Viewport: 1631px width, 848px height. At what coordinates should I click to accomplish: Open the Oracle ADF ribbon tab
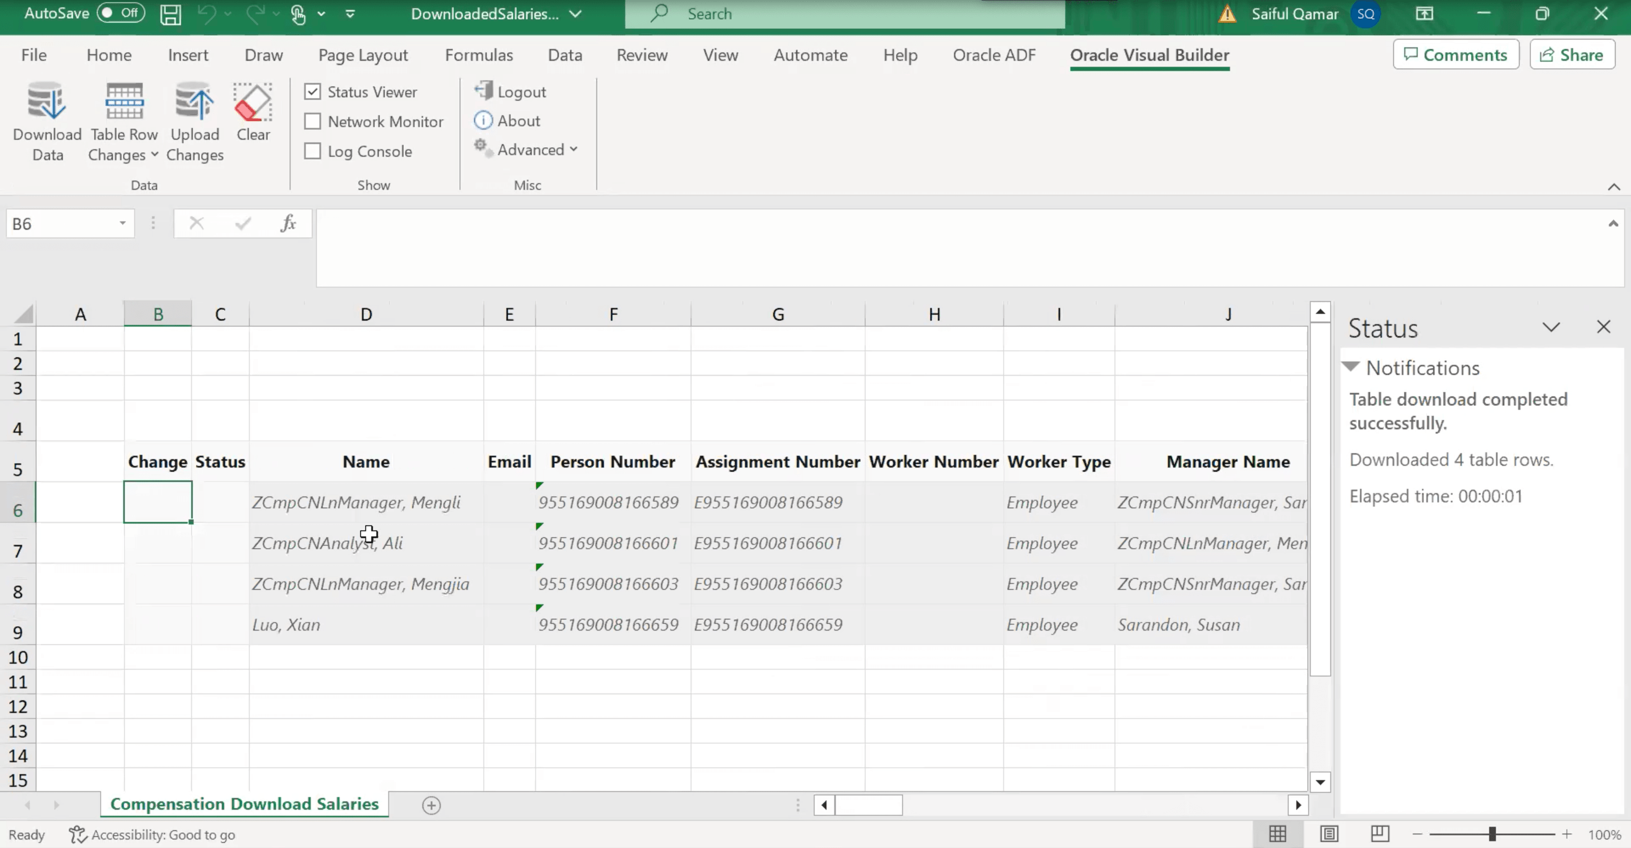click(x=993, y=55)
